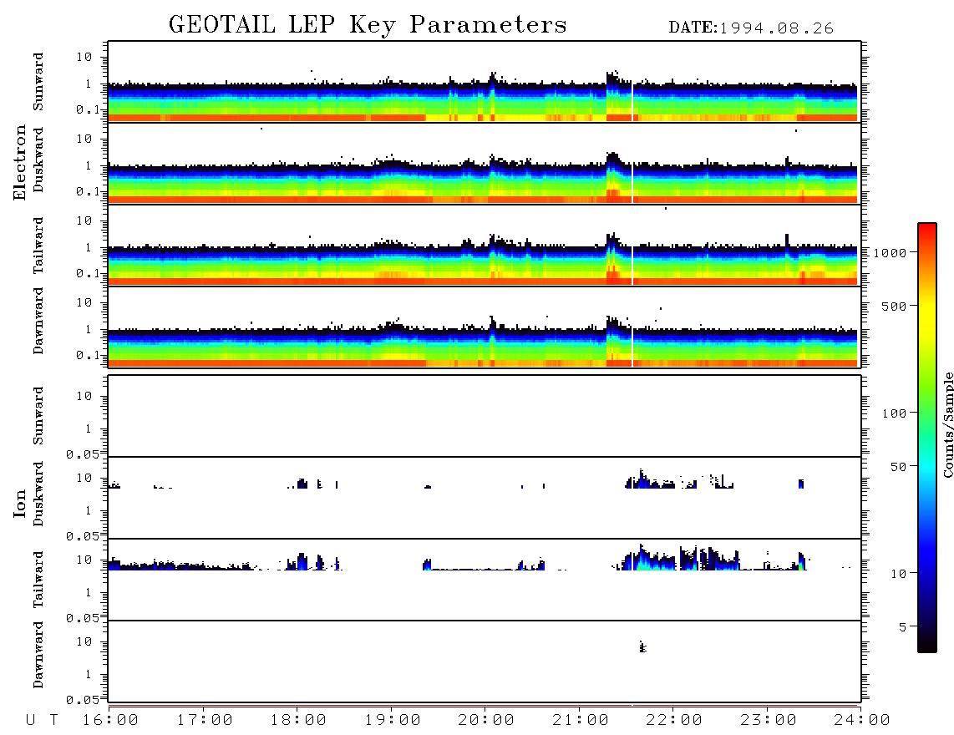954x735 pixels.
Task: Click the '17:00' time tick label
Action: pos(205,721)
